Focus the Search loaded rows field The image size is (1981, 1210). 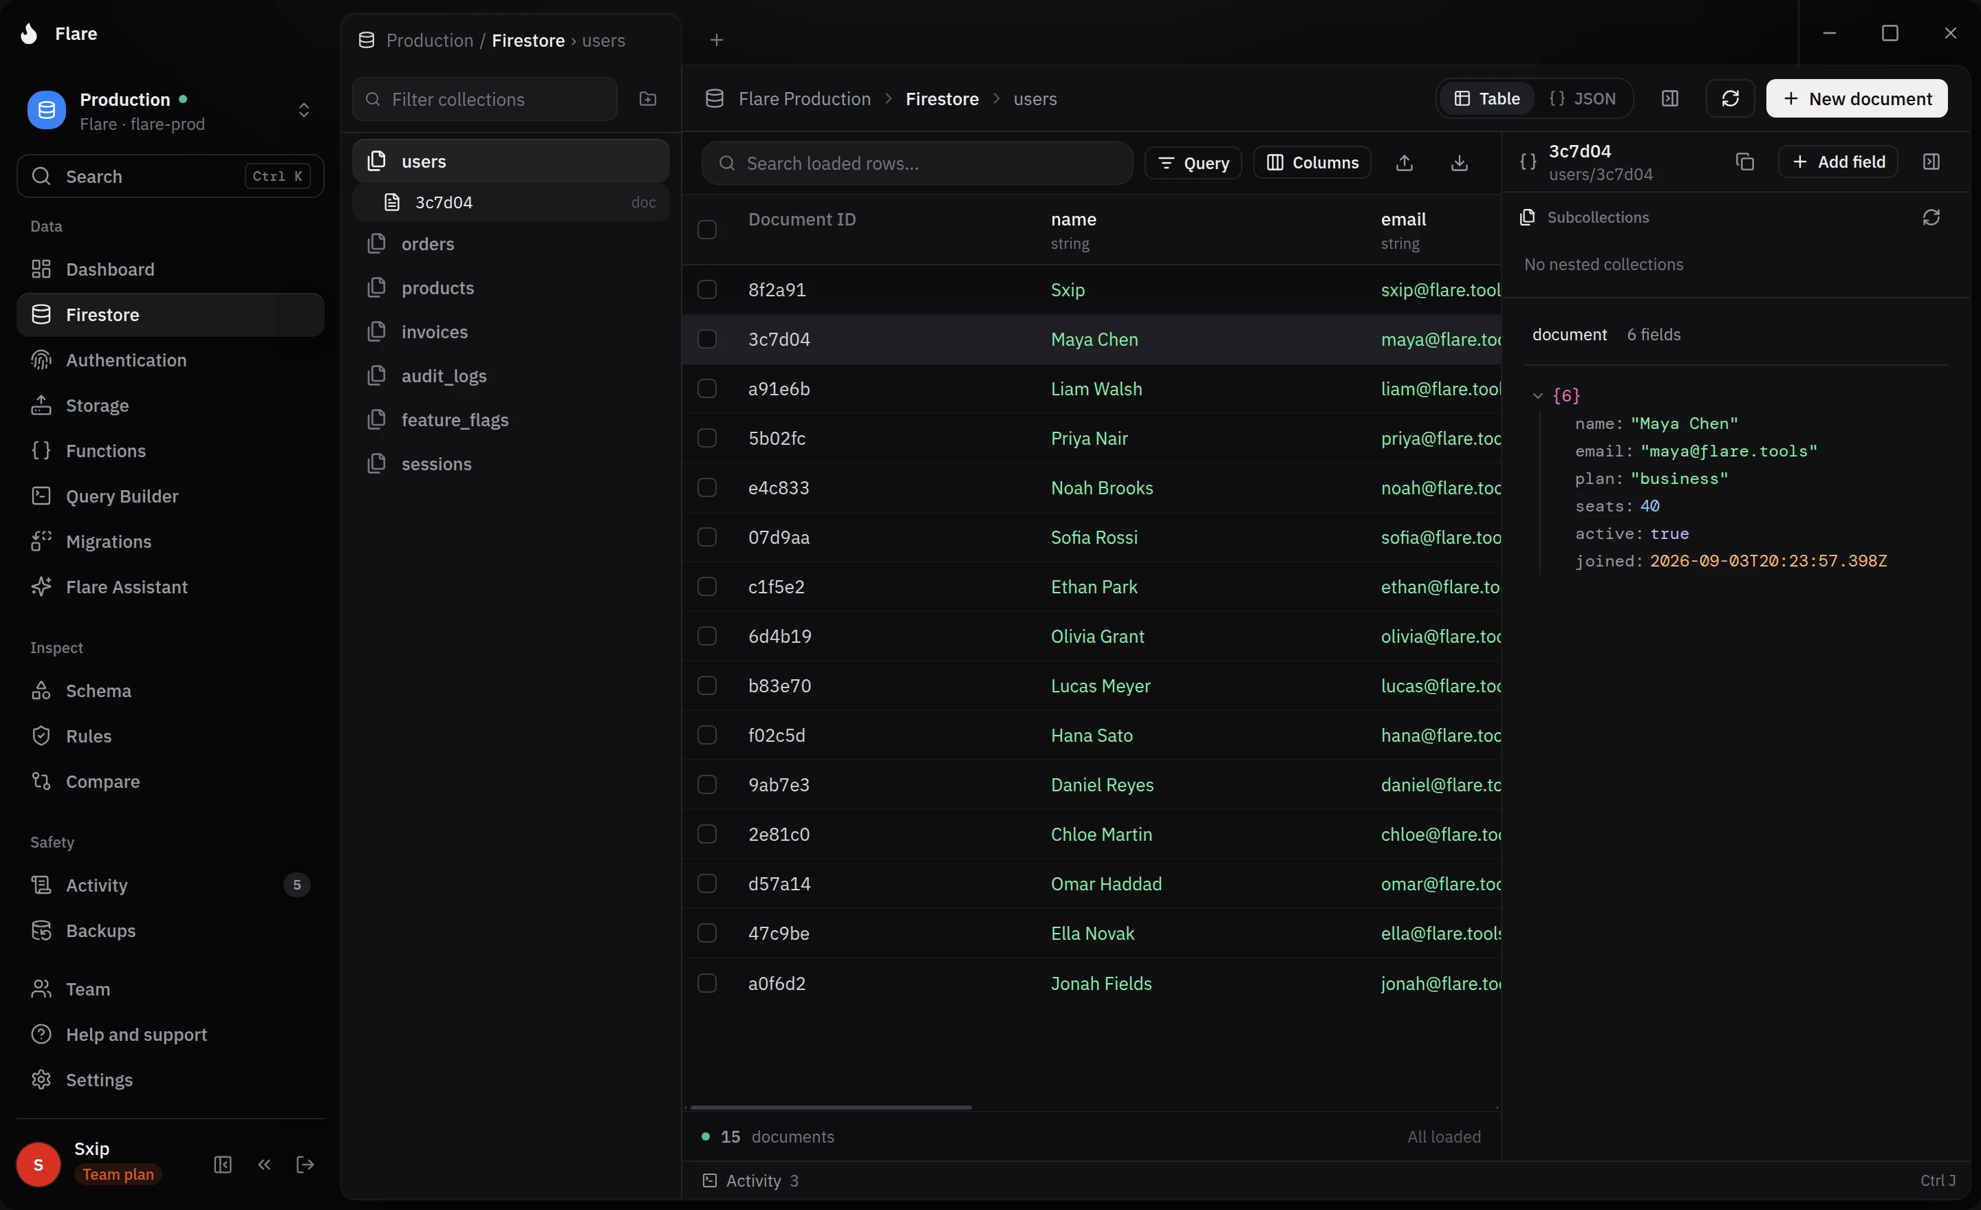pyautogui.click(x=916, y=163)
